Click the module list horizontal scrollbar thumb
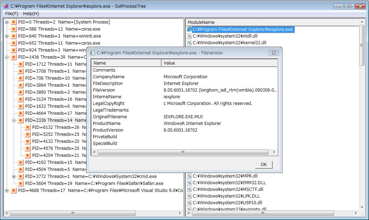This screenshot has height=220, width=369. click(x=262, y=213)
